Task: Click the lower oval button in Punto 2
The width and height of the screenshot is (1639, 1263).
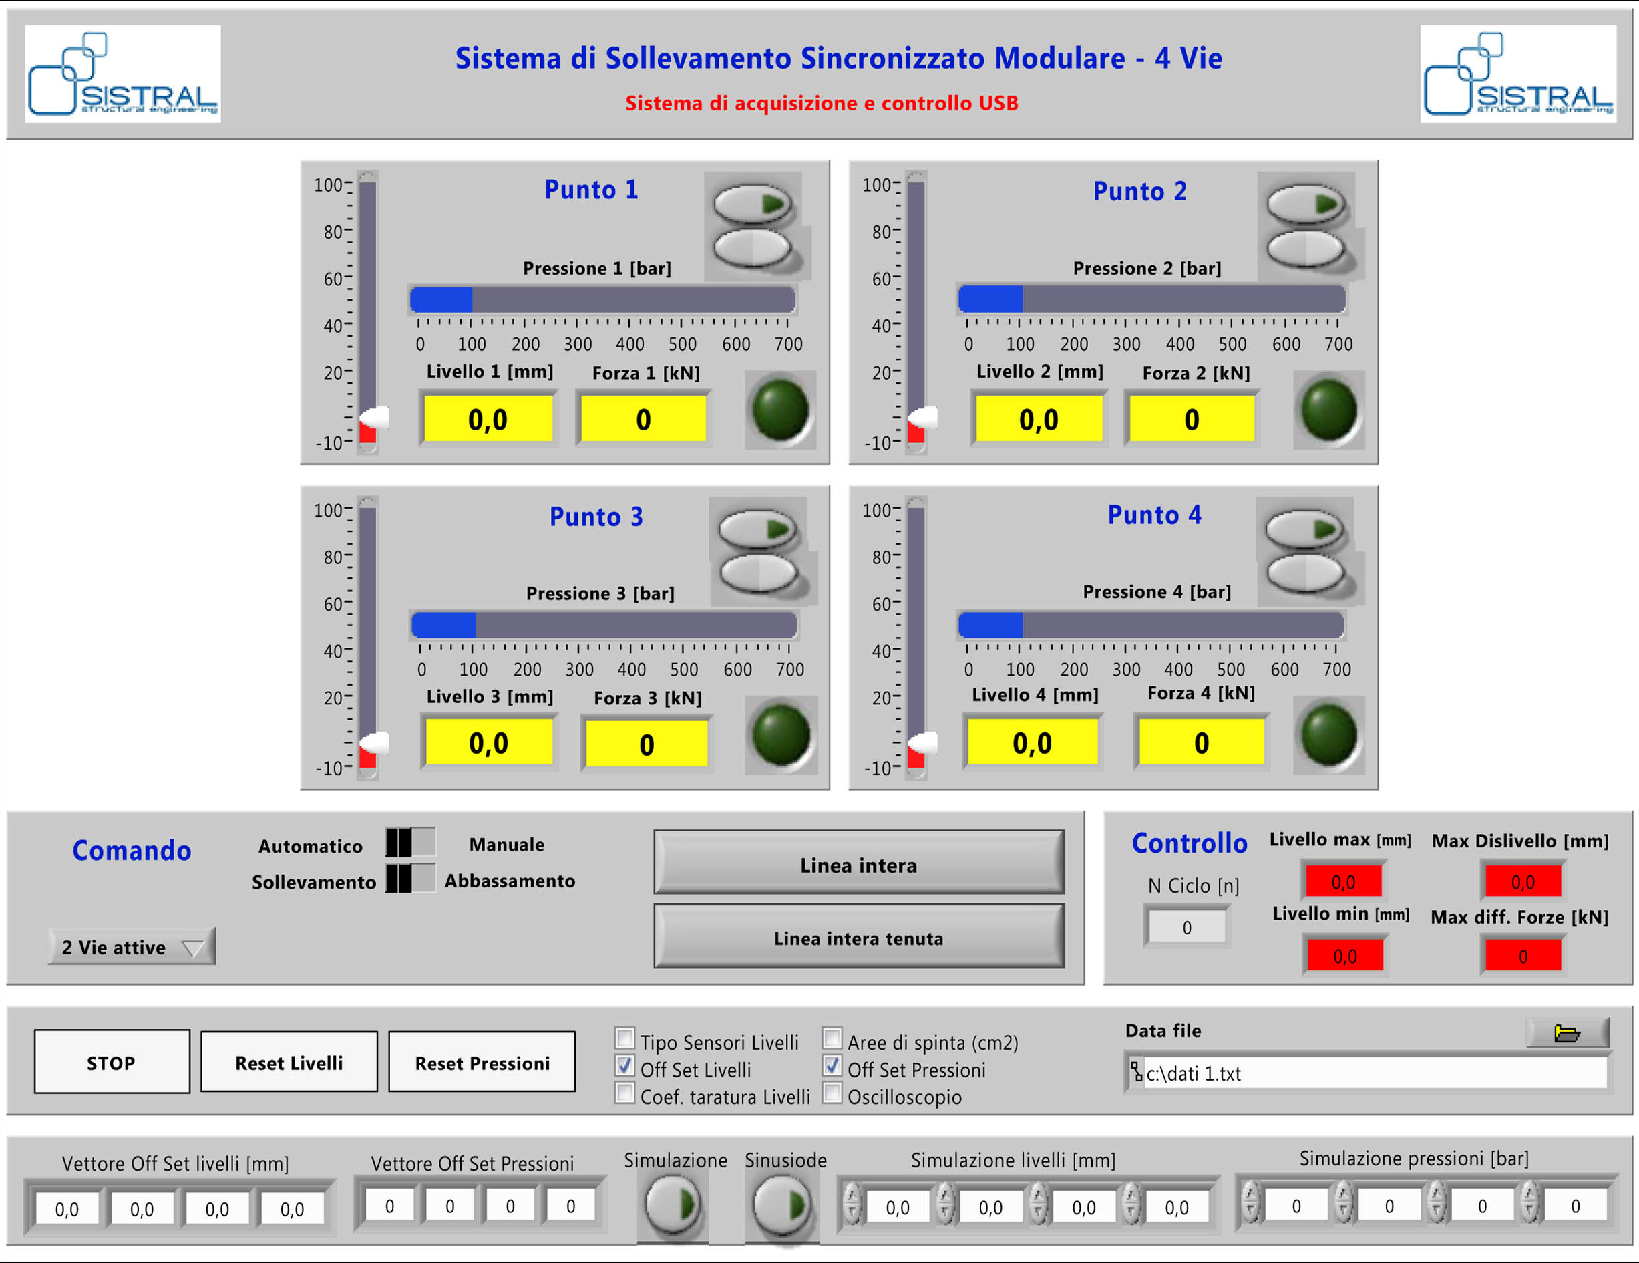Action: click(x=1306, y=248)
